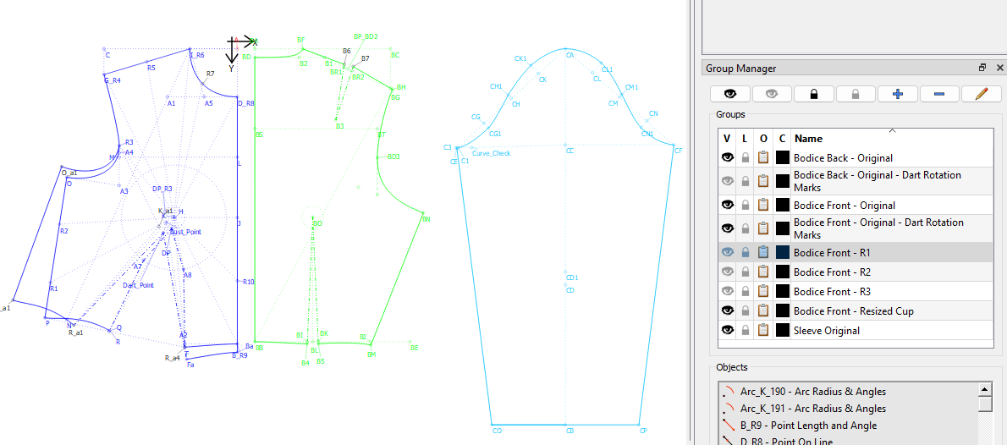Hide the Bodice Back - Original group
Screen dimensions: 1007x445
(727, 157)
